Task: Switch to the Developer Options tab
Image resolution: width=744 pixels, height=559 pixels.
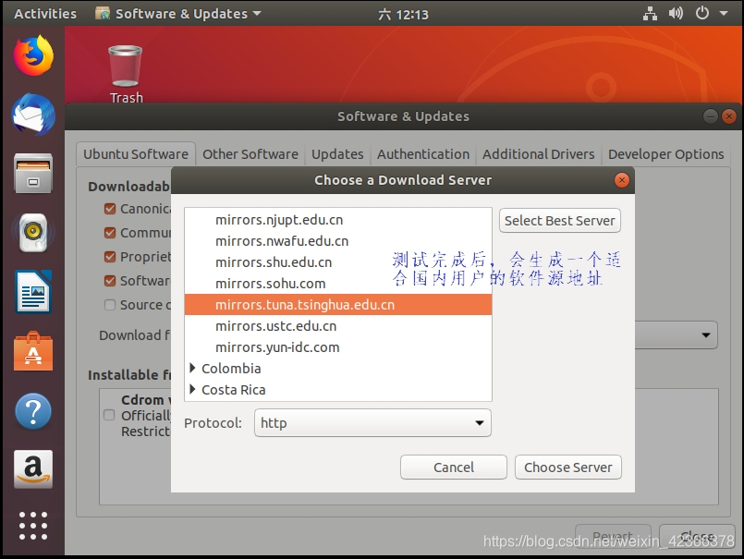Action: click(665, 154)
